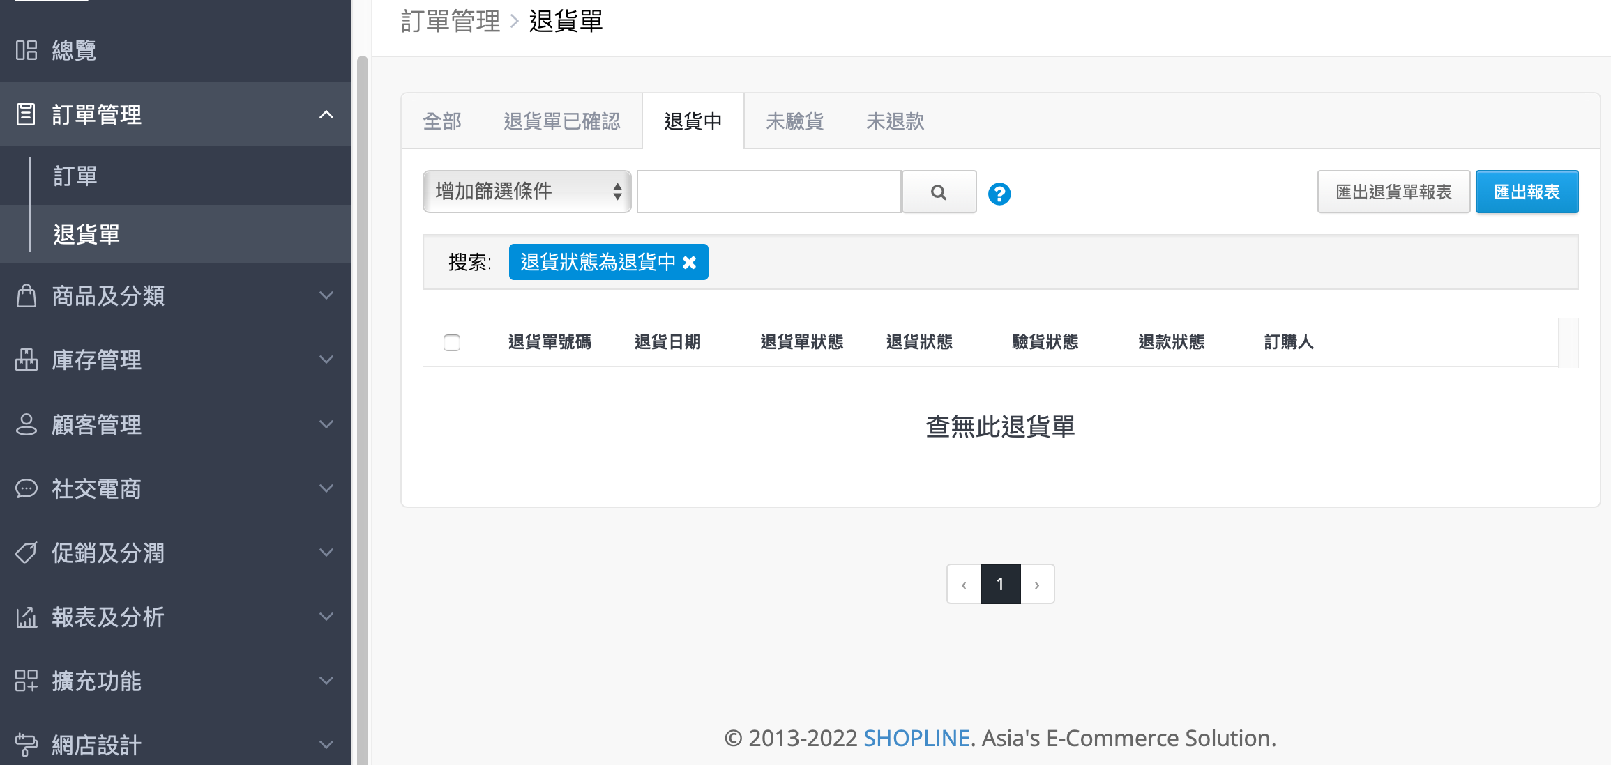Open the 增加篩選條件 dropdown

click(x=527, y=192)
